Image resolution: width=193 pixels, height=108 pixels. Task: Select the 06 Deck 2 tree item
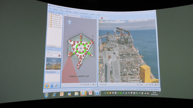[x=57, y=23]
